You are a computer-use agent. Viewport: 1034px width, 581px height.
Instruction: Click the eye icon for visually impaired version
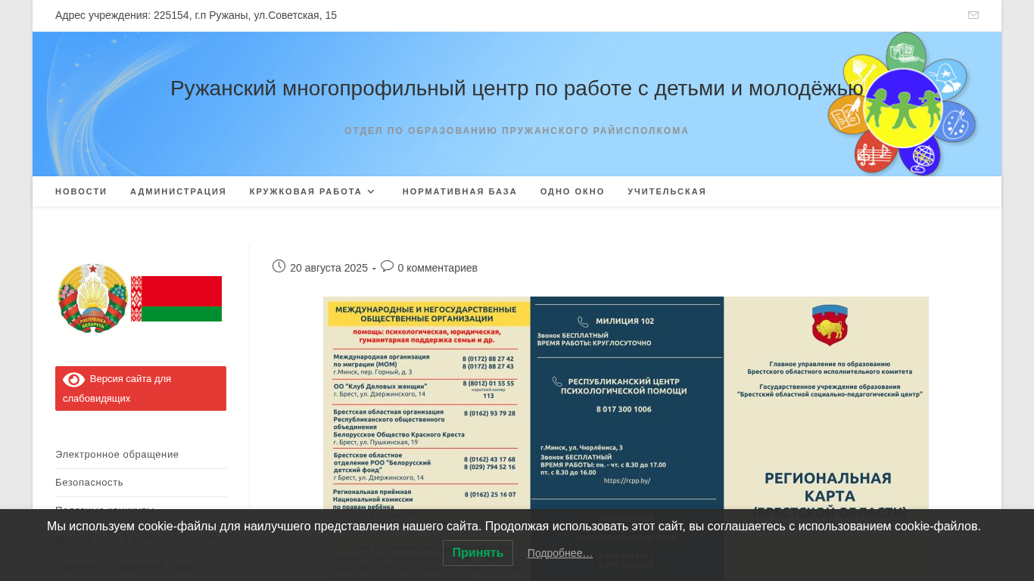click(73, 379)
